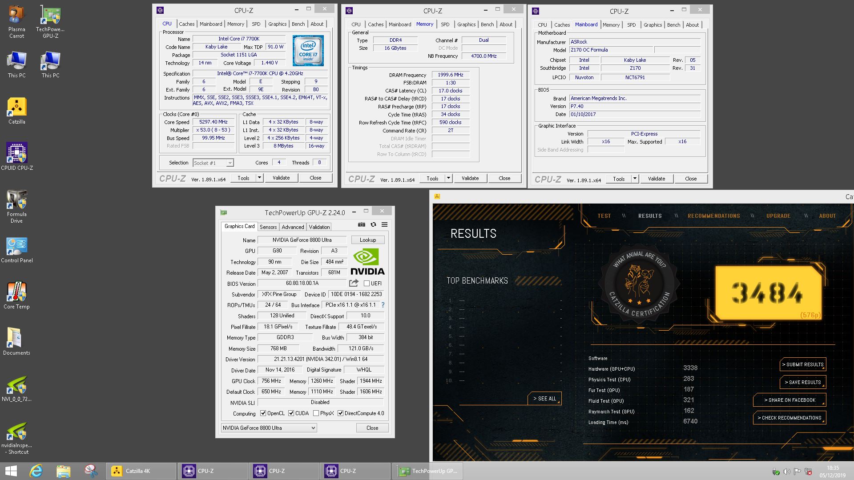Viewport: 854px width, 480px height.
Task: Click the Bus Interface question mark icon
Action: [x=383, y=305]
